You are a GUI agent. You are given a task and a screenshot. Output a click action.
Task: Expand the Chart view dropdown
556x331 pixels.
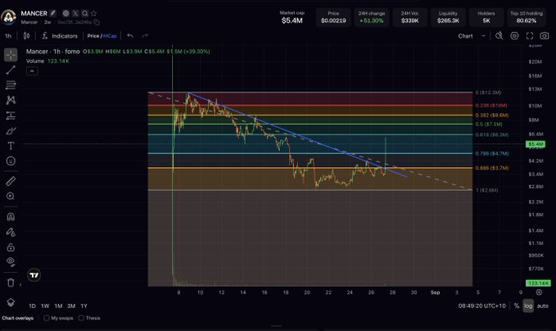pos(472,36)
